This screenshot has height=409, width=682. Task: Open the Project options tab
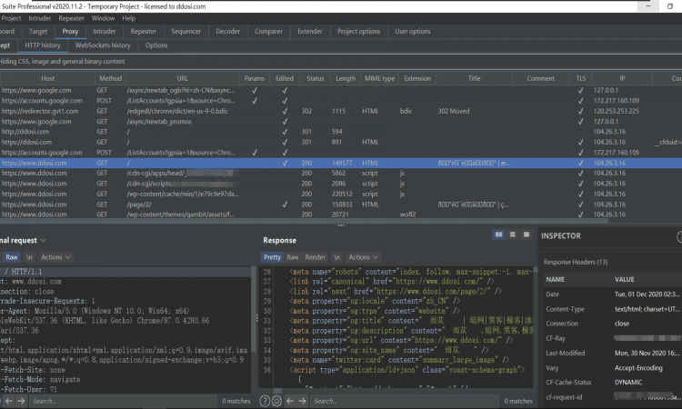pos(358,31)
